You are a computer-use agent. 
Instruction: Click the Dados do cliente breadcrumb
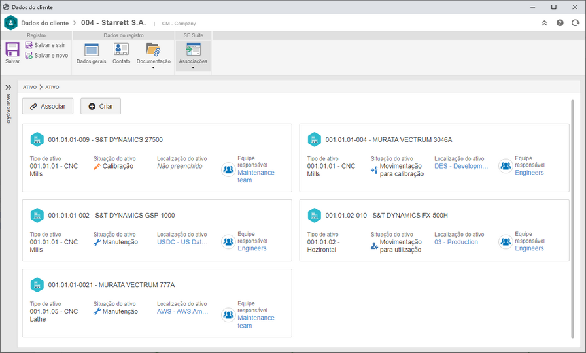pos(45,23)
